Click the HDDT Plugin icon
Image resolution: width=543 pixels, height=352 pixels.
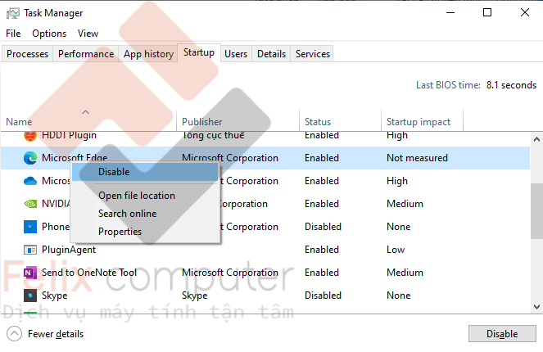click(x=30, y=135)
